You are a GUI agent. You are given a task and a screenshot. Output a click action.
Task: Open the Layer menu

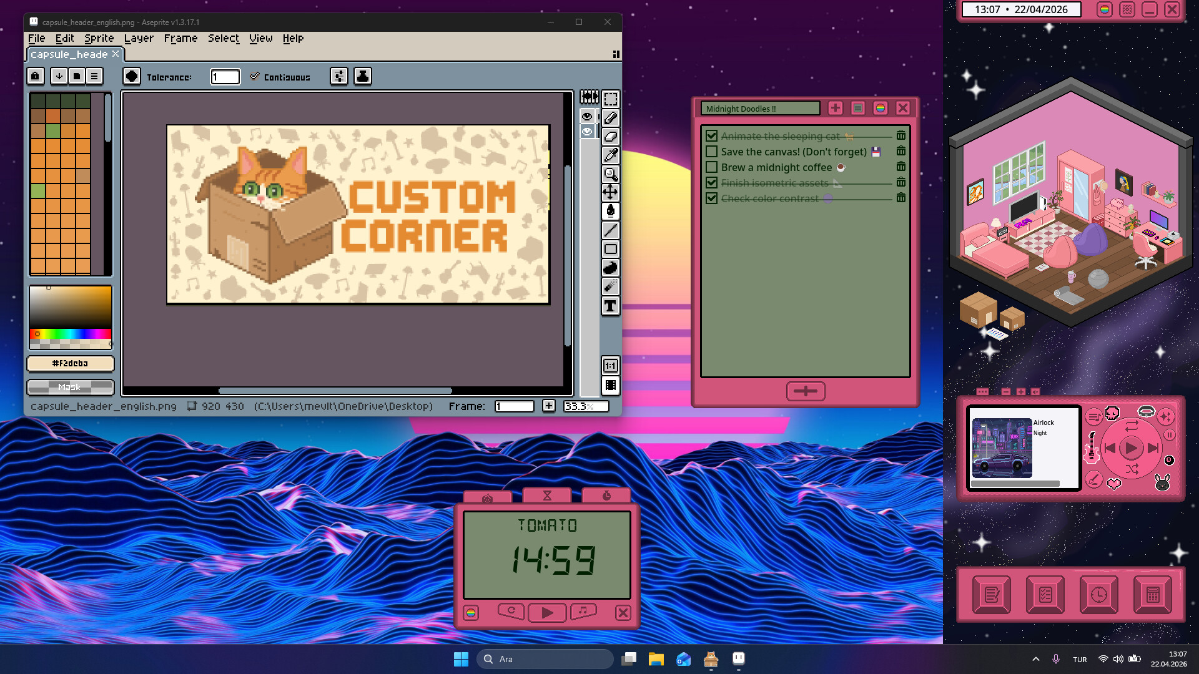pos(138,38)
